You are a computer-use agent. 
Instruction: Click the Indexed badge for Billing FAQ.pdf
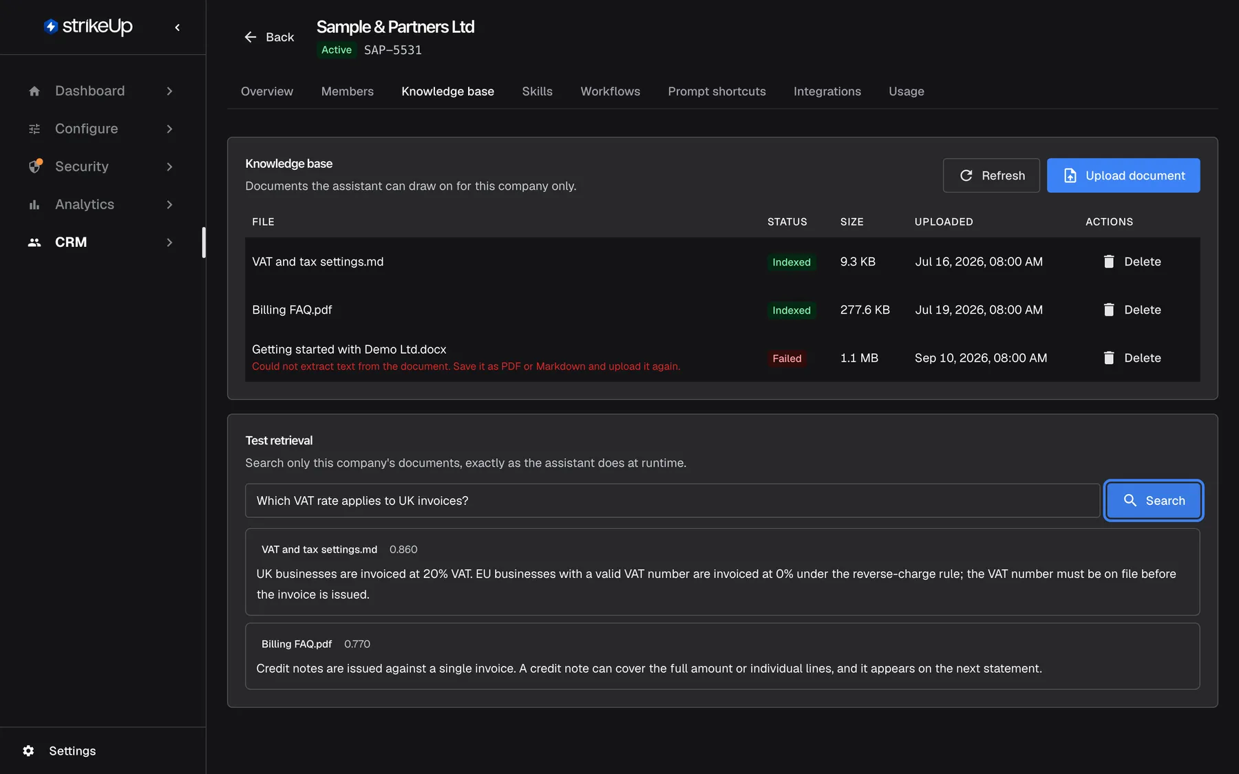click(x=792, y=310)
